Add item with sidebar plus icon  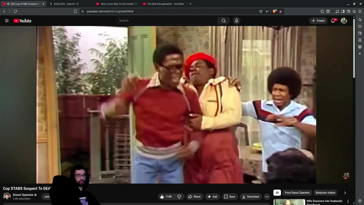(360, 54)
